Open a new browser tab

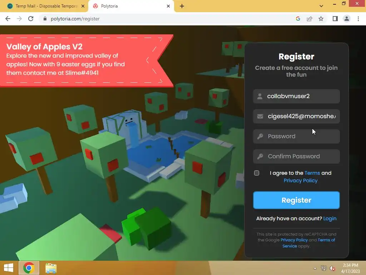182,6
